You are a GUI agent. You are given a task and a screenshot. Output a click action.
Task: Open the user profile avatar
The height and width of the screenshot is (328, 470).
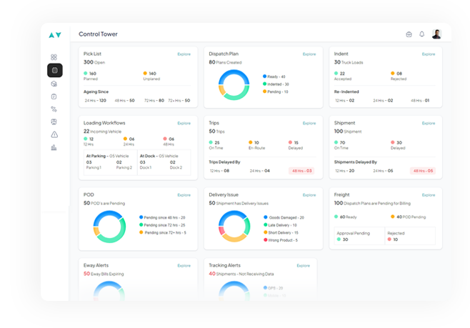click(436, 34)
